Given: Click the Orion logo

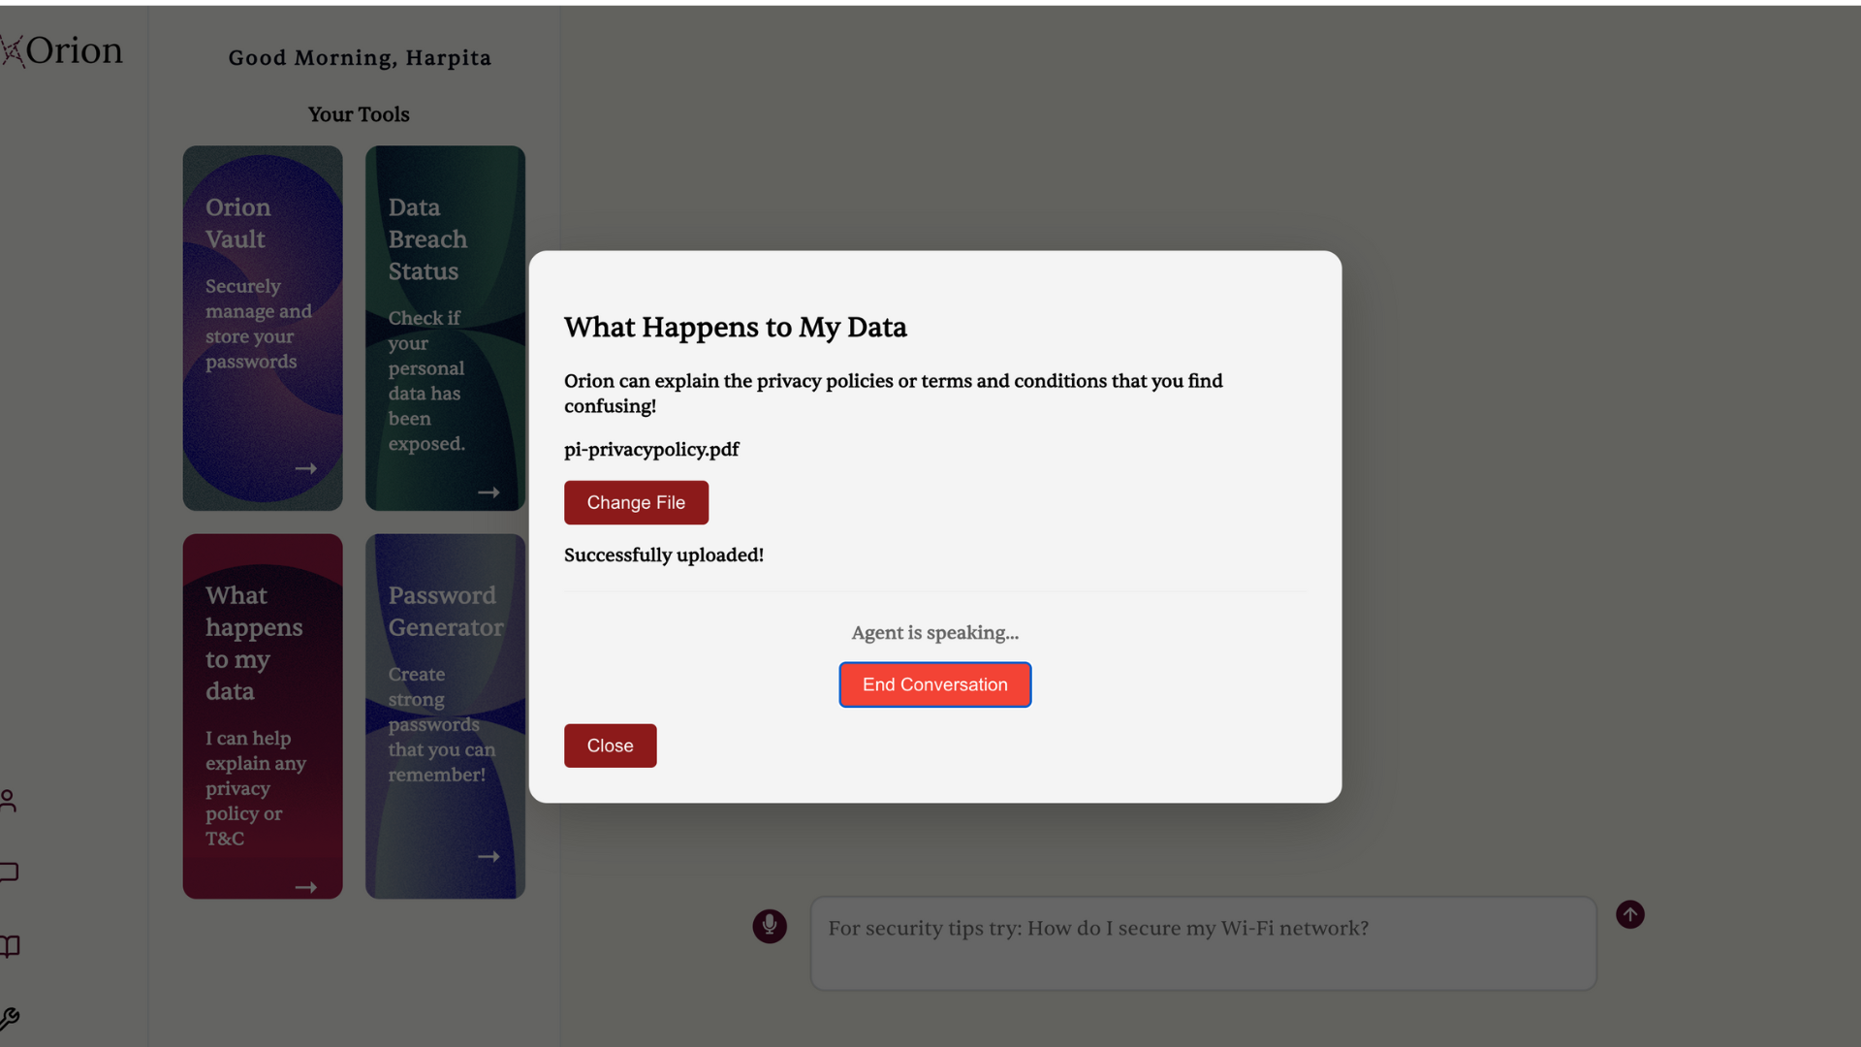Looking at the screenshot, I should coord(62,50).
